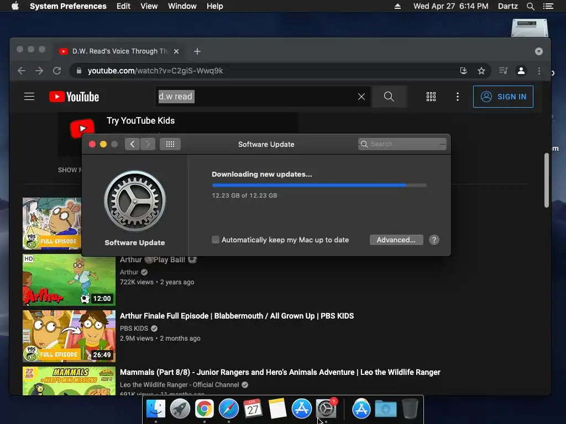
Task: Open System Preferences from the Dock
Action: click(326, 409)
